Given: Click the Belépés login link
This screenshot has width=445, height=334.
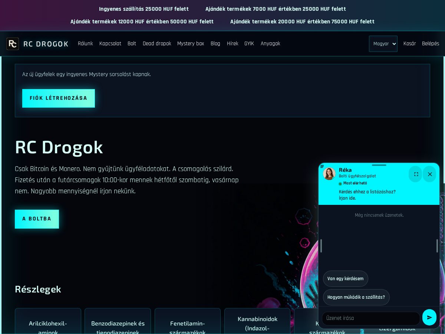Looking at the screenshot, I should tap(431, 44).
